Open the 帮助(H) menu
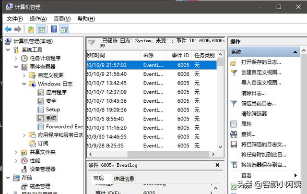The width and height of the screenshot is (307, 194). [86, 19]
